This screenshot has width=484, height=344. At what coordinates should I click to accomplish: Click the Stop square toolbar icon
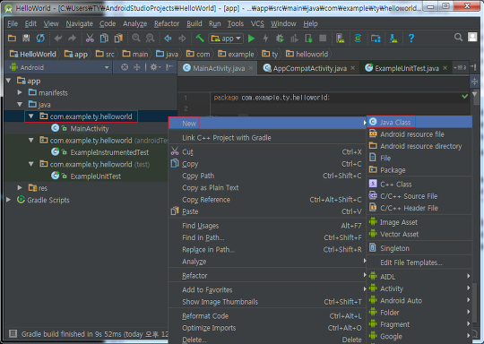323,39
